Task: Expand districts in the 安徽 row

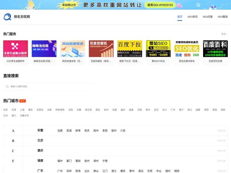Action: (x=221, y=131)
